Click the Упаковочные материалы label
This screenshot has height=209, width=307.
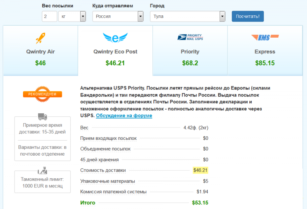(x=107, y=181)
